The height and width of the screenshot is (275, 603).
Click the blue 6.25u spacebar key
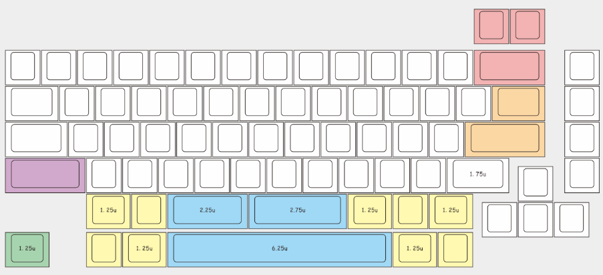pyautogui.click(x=280, y=249)
